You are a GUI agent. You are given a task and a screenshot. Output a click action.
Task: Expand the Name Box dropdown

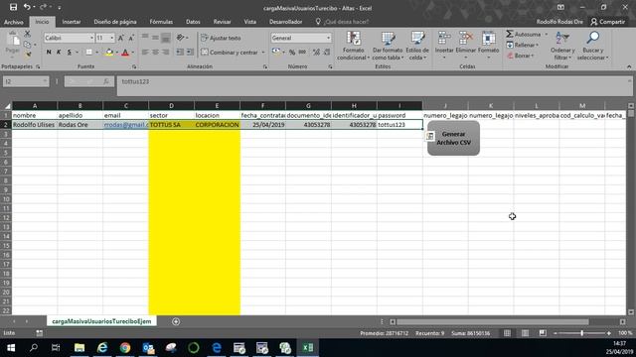click(x=45, y=81)
